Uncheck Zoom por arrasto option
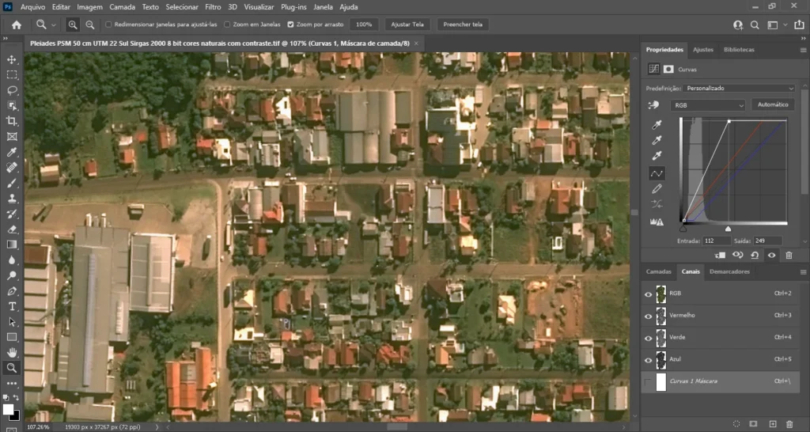 291,25
